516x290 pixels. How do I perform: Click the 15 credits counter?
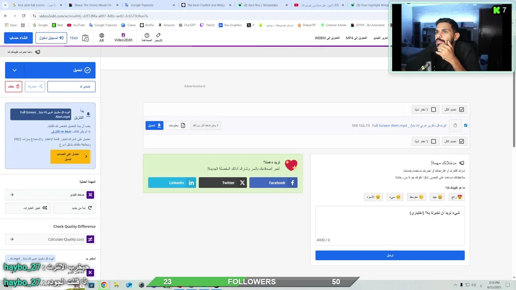74,38
